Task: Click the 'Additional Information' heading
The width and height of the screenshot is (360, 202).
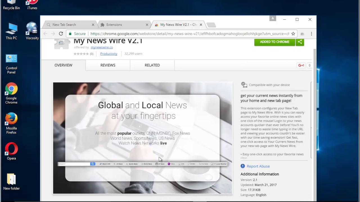Action: pyautogui.click(x=260, y=174)
